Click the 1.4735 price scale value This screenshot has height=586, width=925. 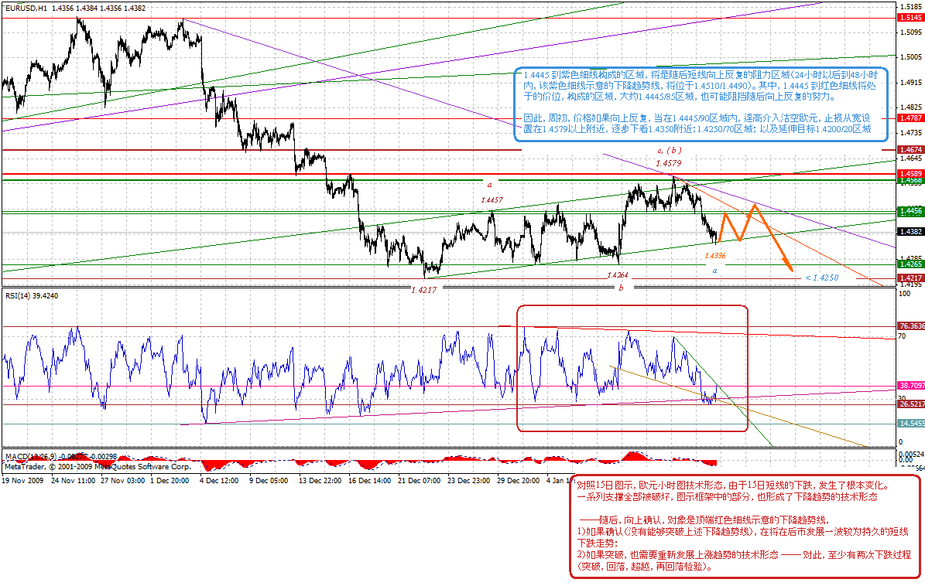(911, 133)
